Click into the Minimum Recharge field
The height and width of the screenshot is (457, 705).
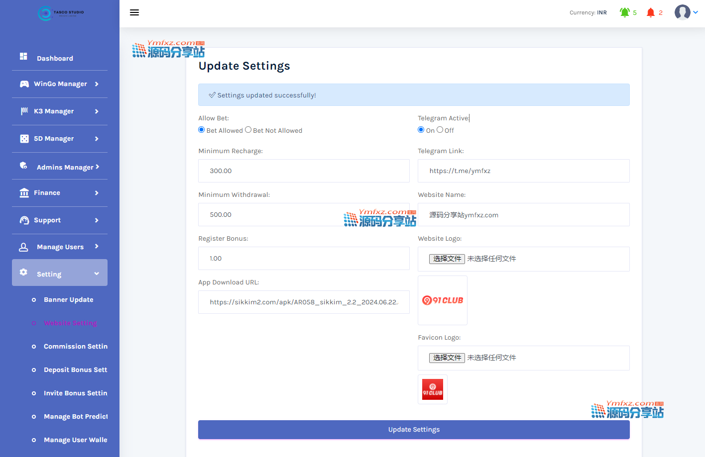tap(304, 171)
